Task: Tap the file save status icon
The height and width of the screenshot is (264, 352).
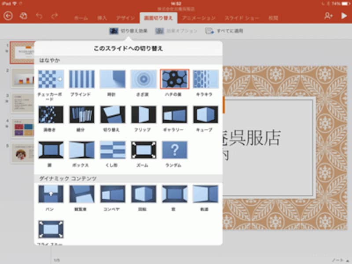Action: [x=23, y=16]
